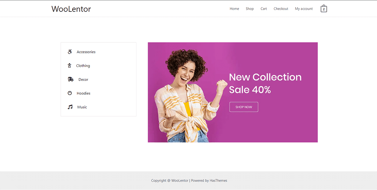
Task: Click the WooLentor site logo
Action: [71, 9]
